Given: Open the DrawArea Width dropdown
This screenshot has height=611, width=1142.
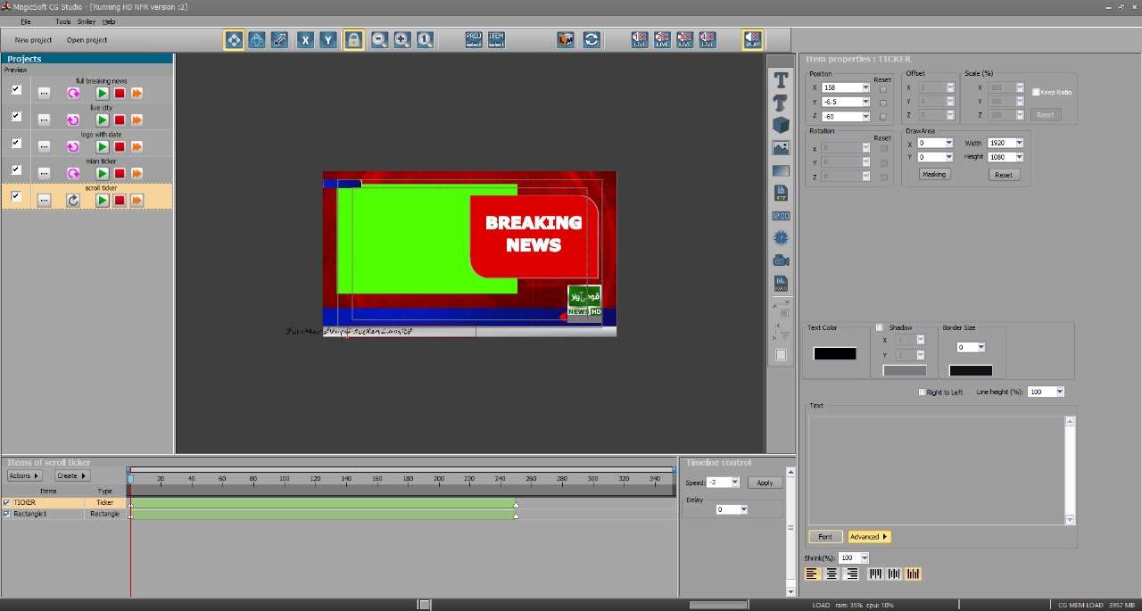Looking at the screenshot, I should [1019, 143].
